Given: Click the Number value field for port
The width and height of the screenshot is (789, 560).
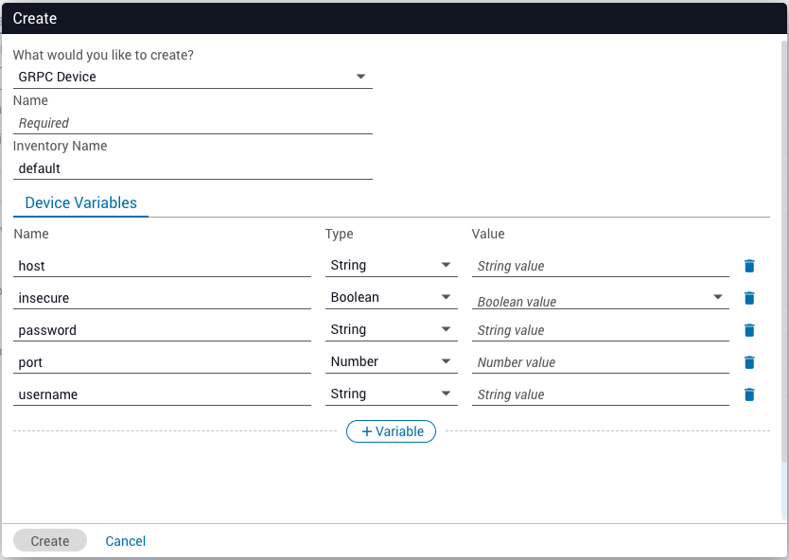Looking at the screenshot, I should click(600, 362).
